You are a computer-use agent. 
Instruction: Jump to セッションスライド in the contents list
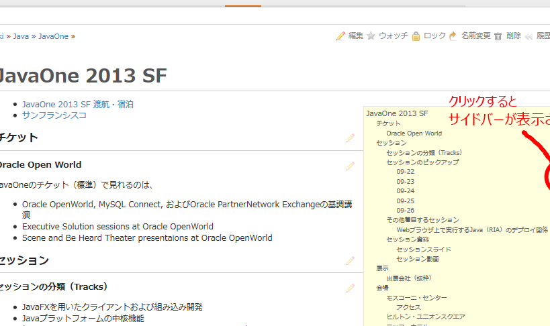click(423, 249)
